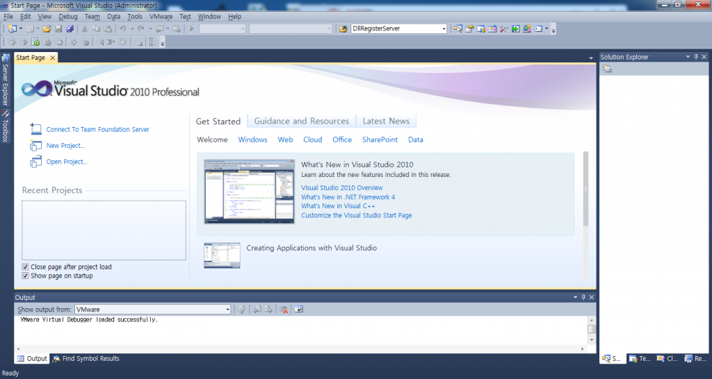Click the New Project toolbar icon
The height and width of the screenshot is (379, 712).
[x=12, y=28]
